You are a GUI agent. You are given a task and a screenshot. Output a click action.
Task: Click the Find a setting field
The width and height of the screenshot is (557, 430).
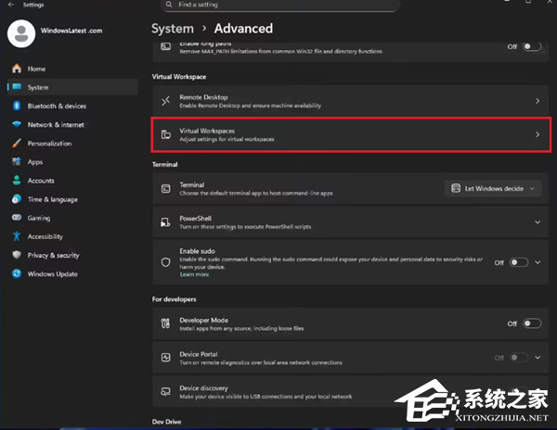pos(280,5)
